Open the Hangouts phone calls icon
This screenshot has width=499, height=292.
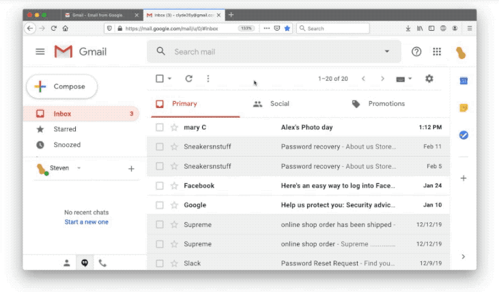(x=102, y=263)
